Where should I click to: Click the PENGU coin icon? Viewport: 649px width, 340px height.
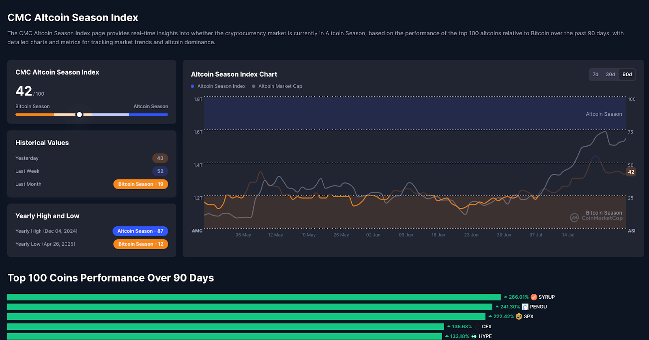pyautogui.click(x=525, y=307)
